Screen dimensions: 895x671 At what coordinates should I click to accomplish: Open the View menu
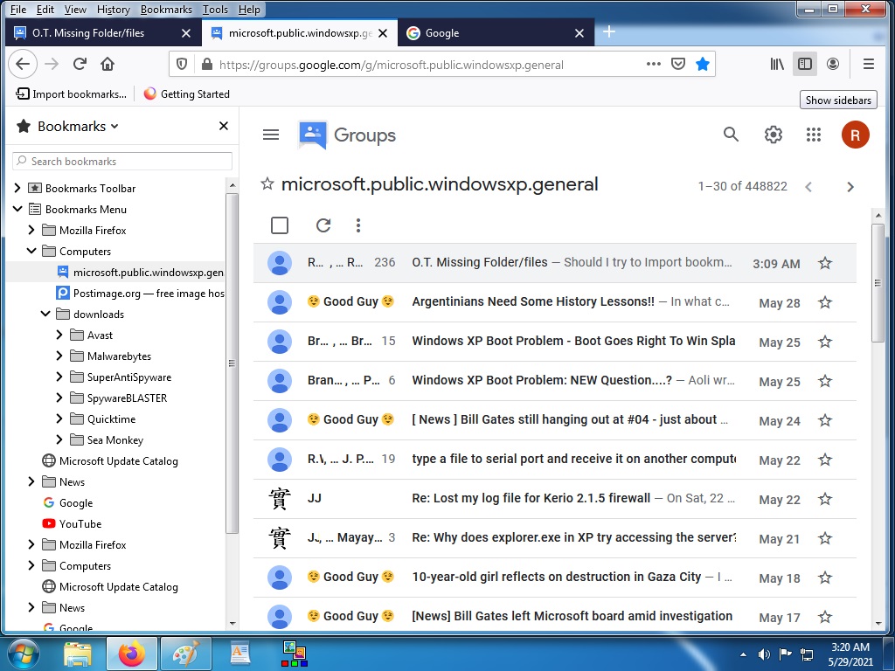point(75,9)
